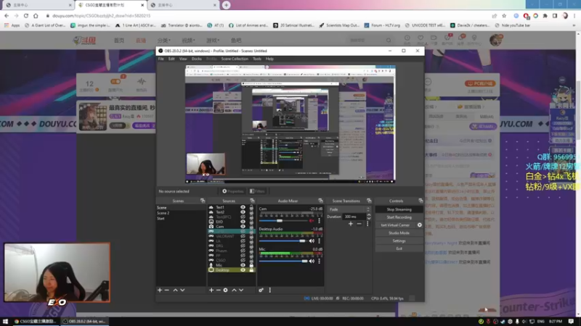This screenshot has height=326, width=581.
Task: Open the Cam channel options dots menu
Action: (319, 221)
